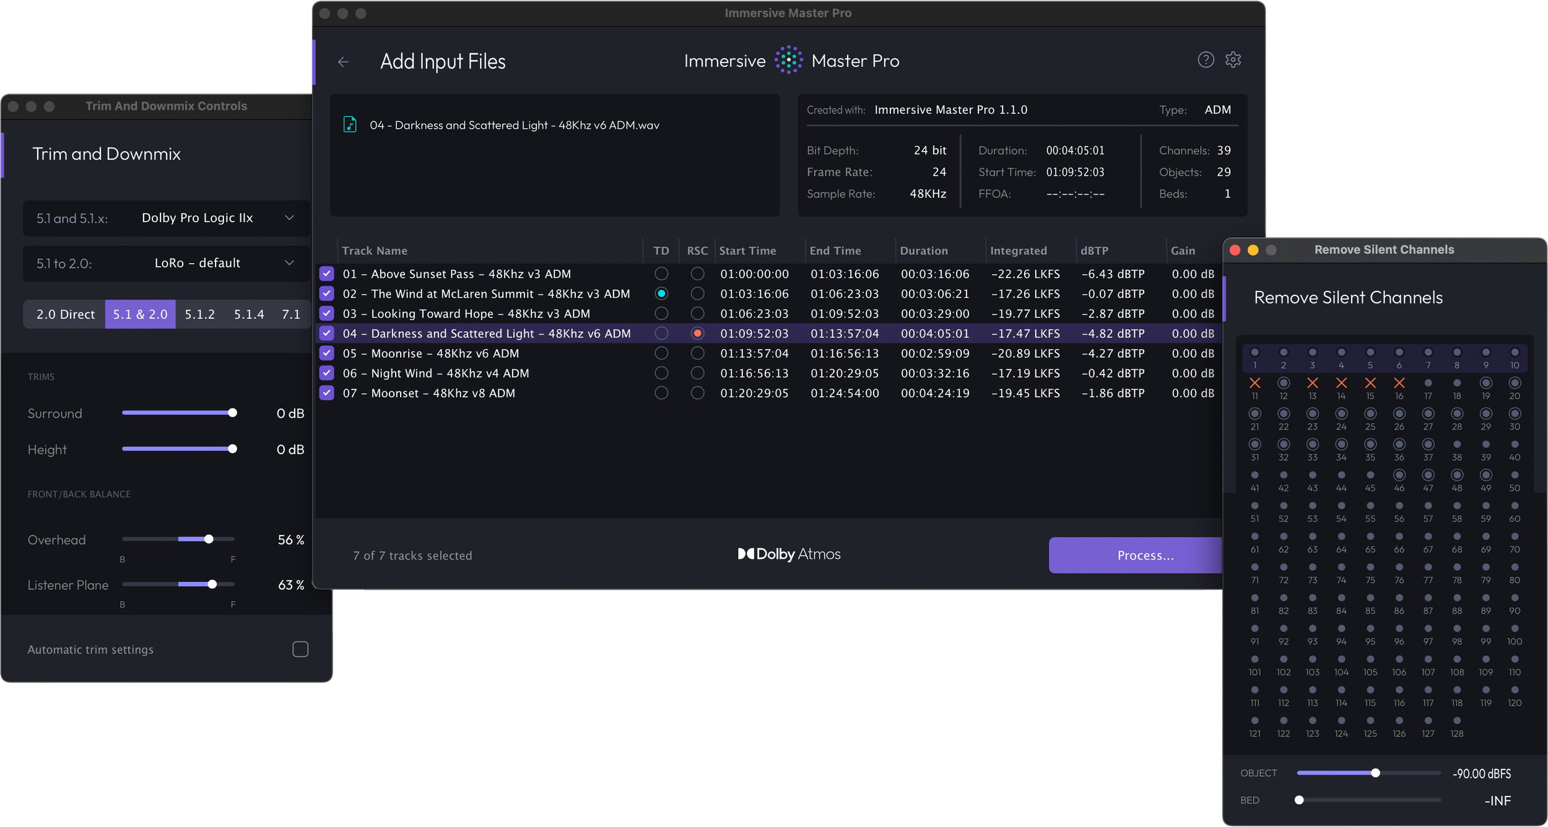The width and height of the screenshot is (1548, 827).
Task: Select TD radio for 05 Moonrise
Action: [x=661, y=353]
